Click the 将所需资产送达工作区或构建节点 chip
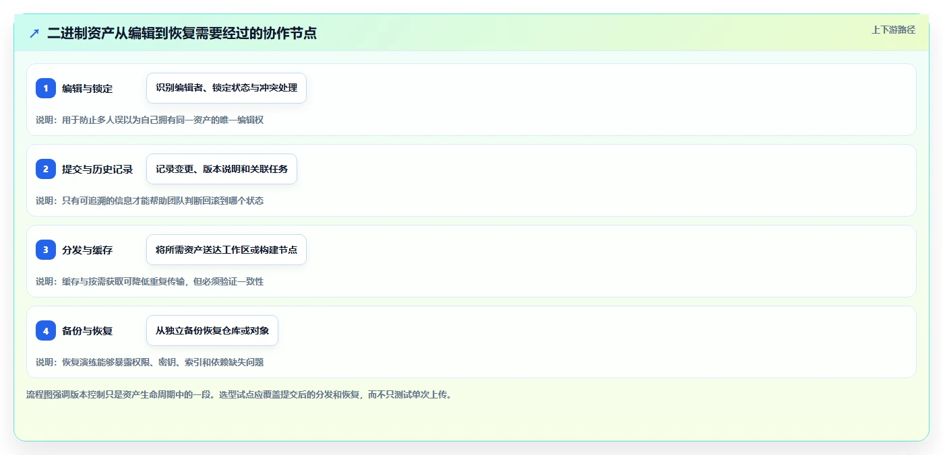Viewport: 943px width, 455px height. click(x=226, y=250)
